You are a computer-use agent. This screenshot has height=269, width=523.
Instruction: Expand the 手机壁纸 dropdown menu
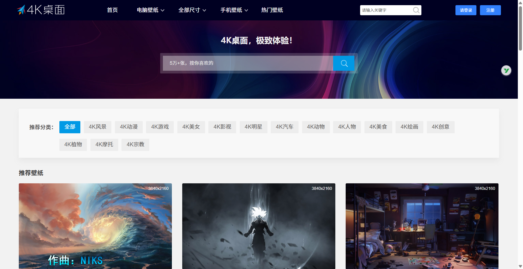pyautogui.click(x=234, y=10)
